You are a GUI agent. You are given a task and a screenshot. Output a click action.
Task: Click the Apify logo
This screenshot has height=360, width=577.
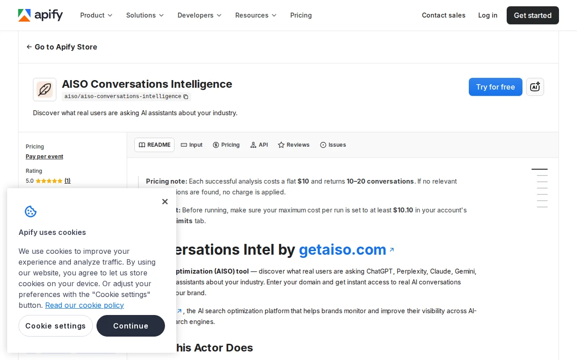pos(40,15)
